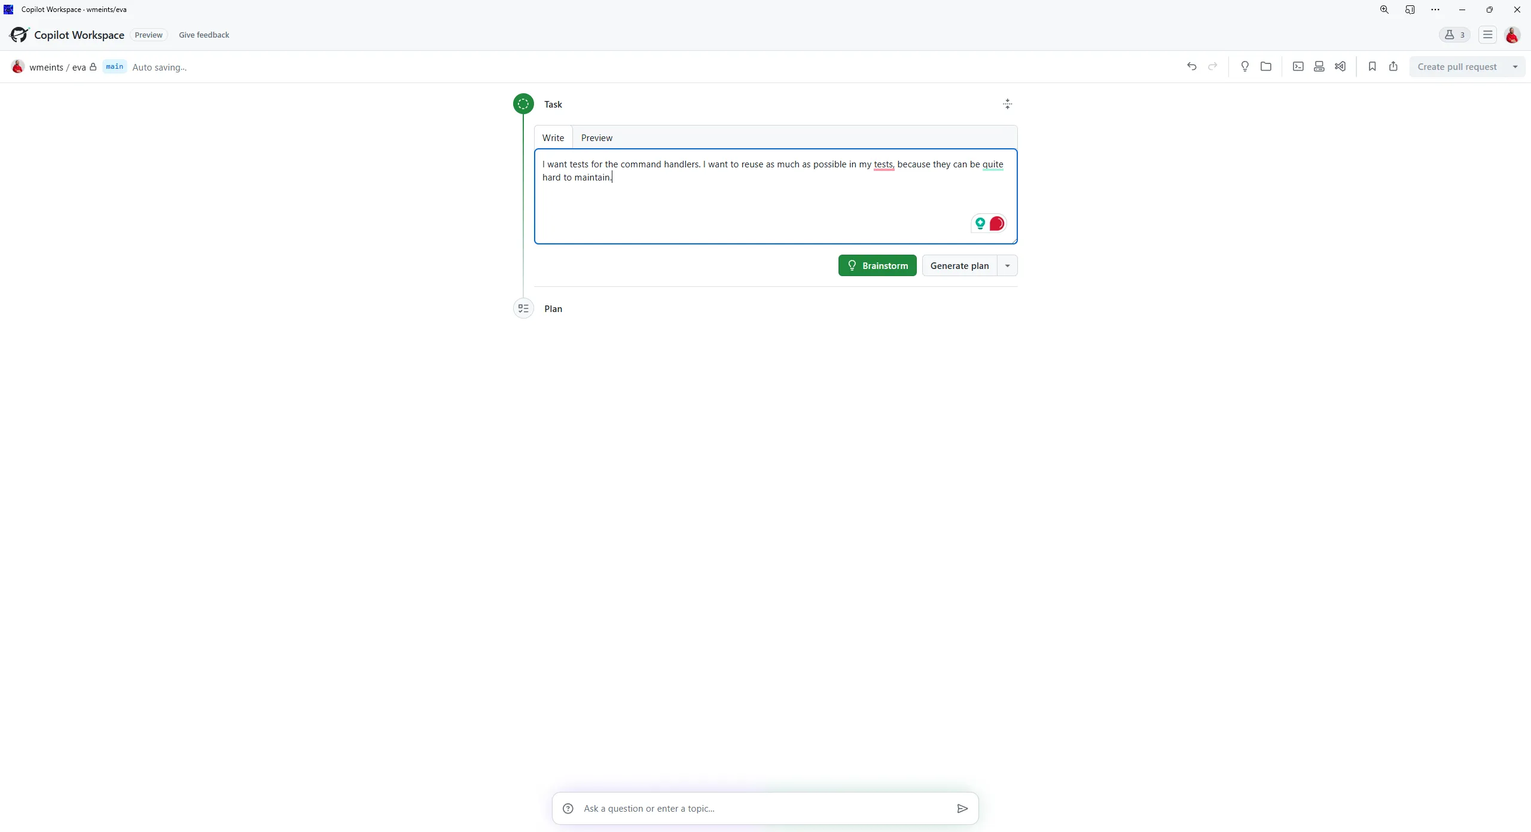Expand the Task options menu icon

click(1005, 103)
